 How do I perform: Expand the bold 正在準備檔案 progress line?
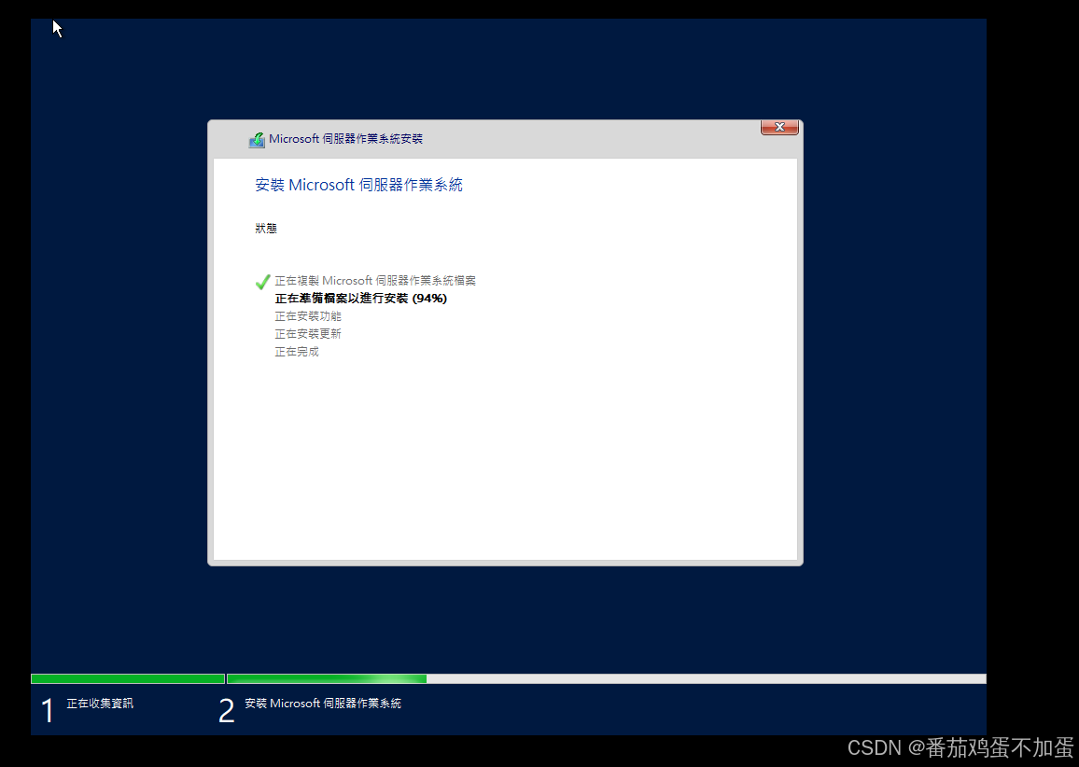[x=360, y=298]
